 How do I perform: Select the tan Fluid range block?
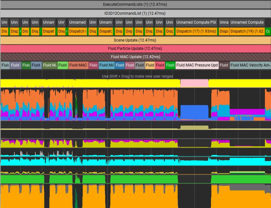pyautogui.click(x=150, y=65)
